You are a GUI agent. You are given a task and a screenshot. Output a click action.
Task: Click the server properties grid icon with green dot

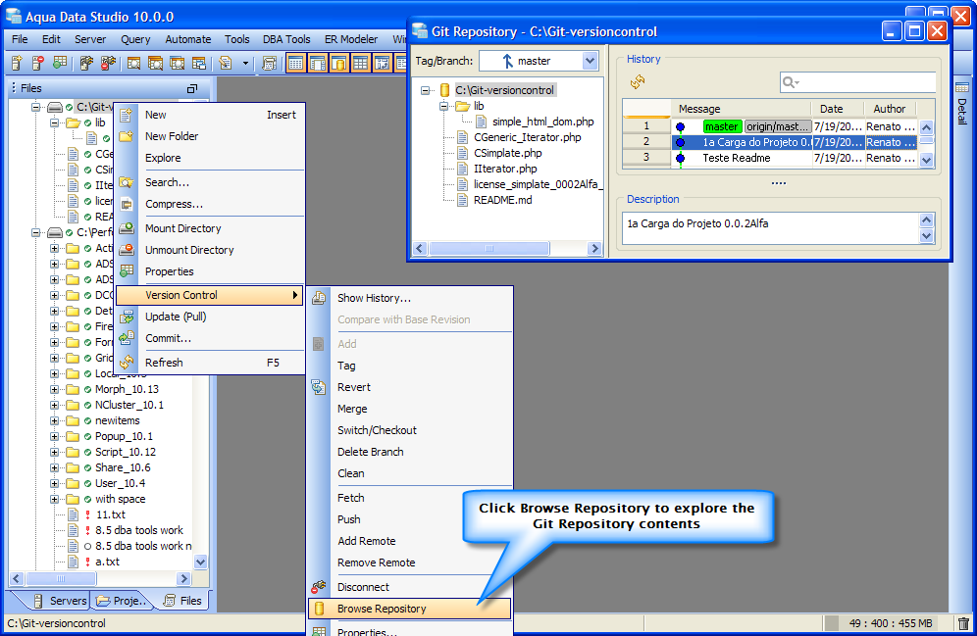coord(60,63)
